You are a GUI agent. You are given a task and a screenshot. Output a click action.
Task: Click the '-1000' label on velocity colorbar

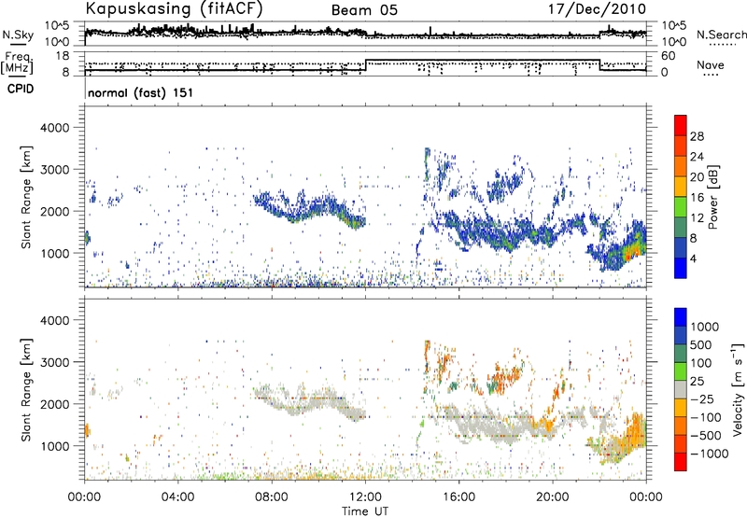pos(710,454)
